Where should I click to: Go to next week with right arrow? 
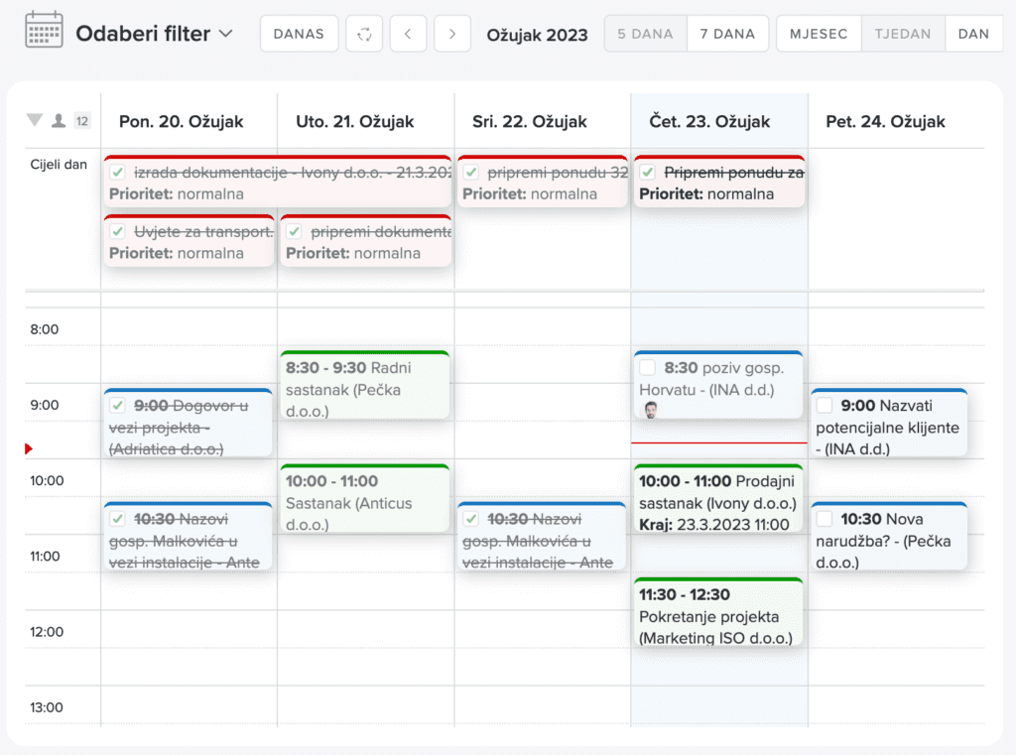coord(452,34)
